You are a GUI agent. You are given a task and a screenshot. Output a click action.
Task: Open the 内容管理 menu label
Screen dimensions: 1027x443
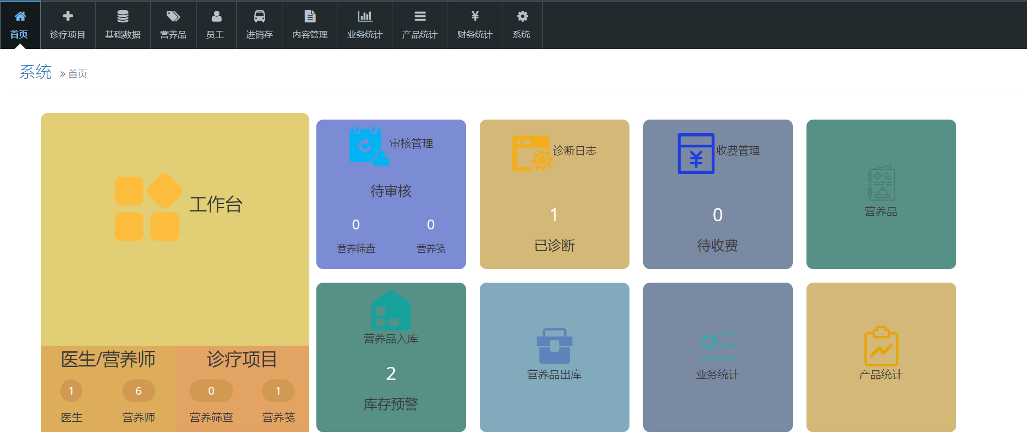coord(310,34)
